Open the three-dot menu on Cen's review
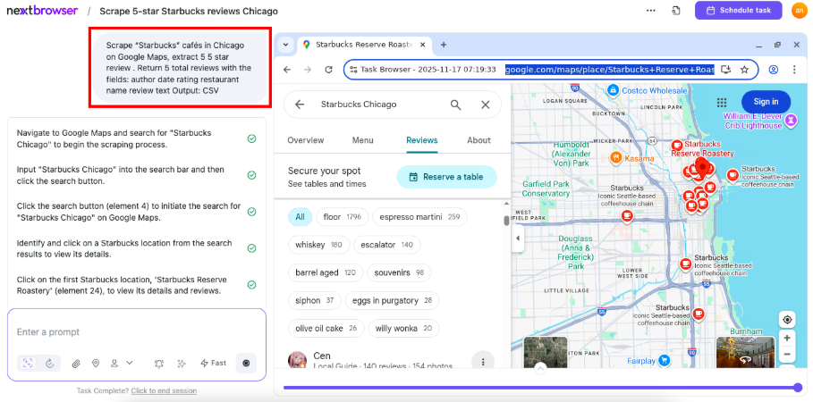Screen dimensions: 813x402 [483, 362]
